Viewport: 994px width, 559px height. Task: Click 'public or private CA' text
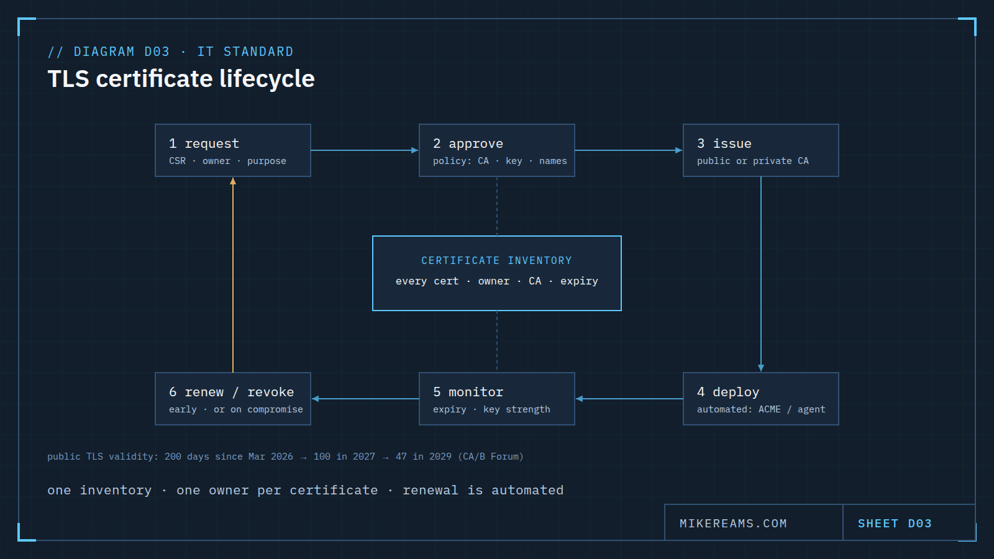(753, 161)
